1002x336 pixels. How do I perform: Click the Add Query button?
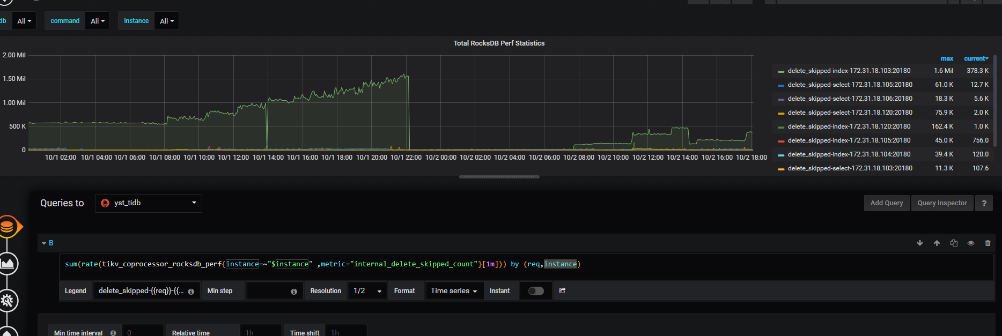click(x=886, y=203)
